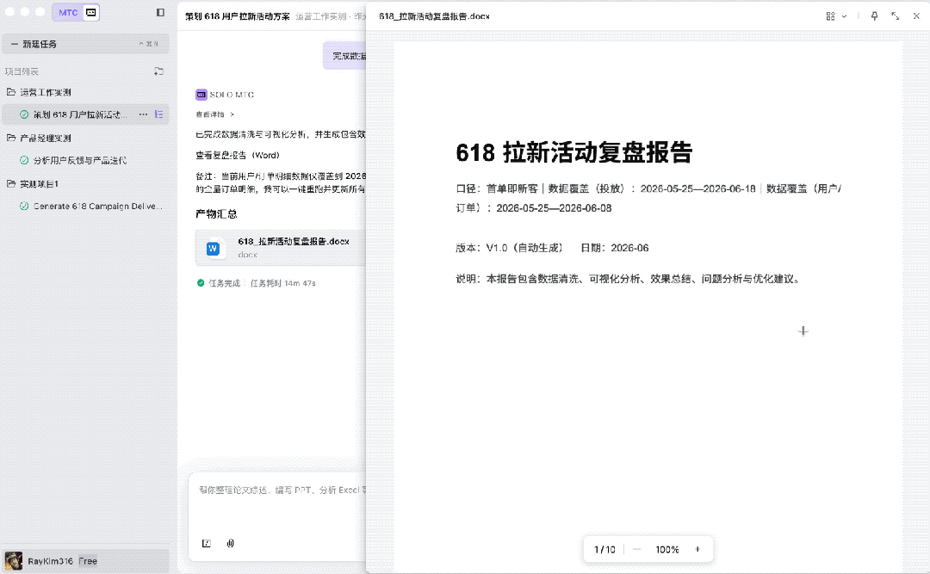Screen dimensions: 930x574
Task: Collapse the 运营工作实测 project folder
Action: point(11,92)
